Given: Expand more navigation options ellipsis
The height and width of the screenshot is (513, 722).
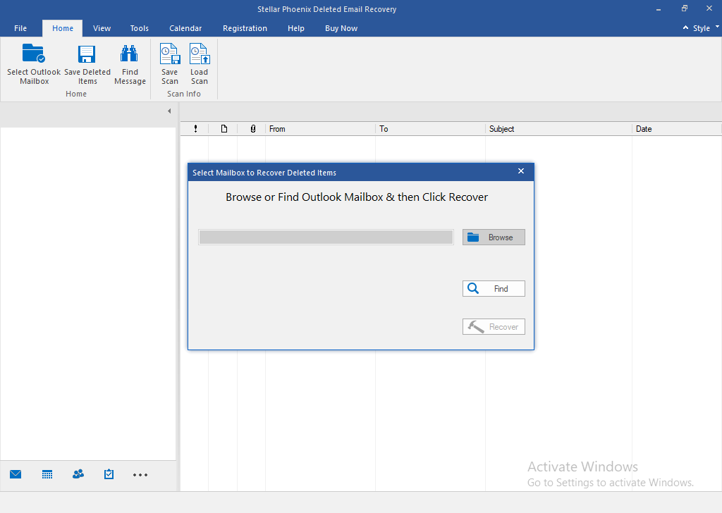Looking at the screenshot, I should coord(140,475).
